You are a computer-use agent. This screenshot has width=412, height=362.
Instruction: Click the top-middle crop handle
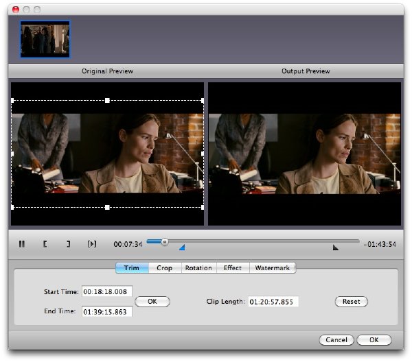107,101
